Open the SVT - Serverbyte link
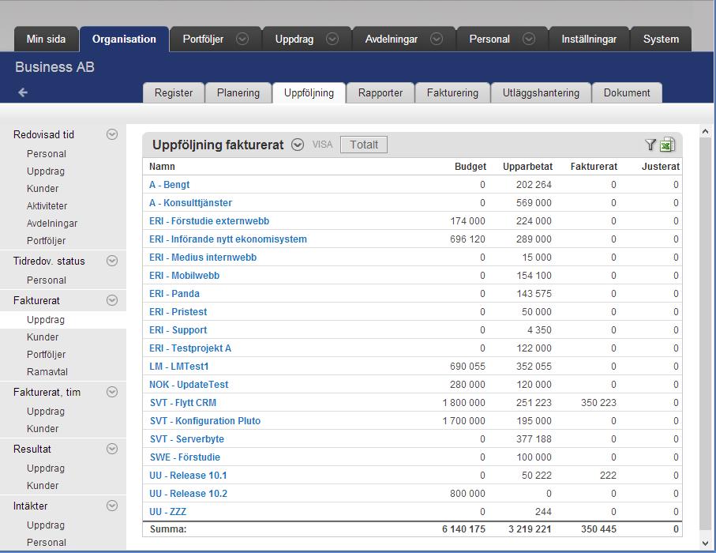 [x=187, y=439]
